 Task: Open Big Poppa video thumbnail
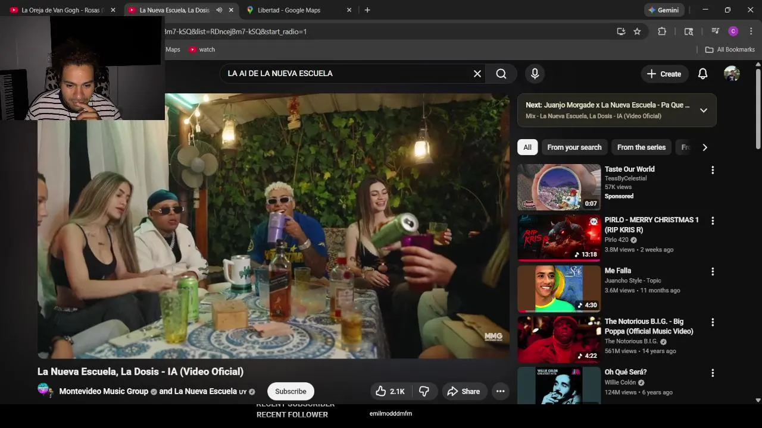[x=559, y=339]
